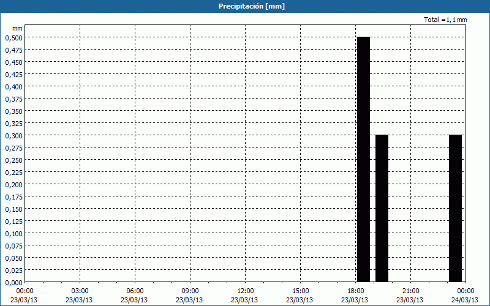Click the 0,325 y-axis label
490x306 pixels.
point(13,124)
